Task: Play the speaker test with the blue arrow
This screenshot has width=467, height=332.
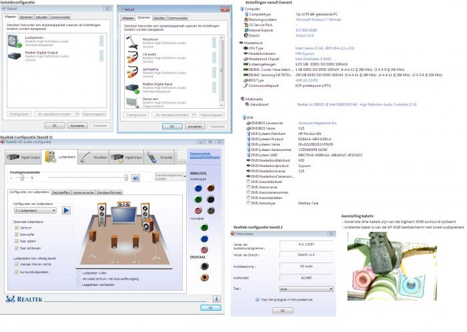Action: point(67,210)
